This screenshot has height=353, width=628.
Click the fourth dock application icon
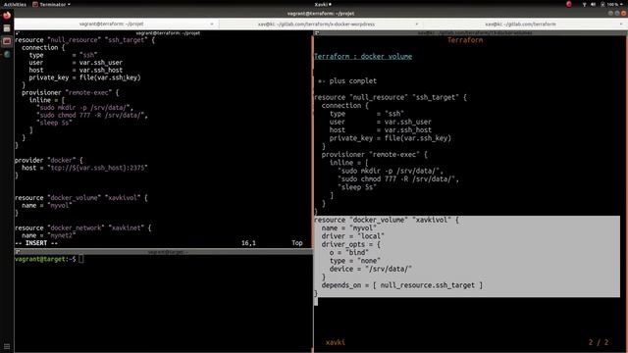click(x=7, y=54)
